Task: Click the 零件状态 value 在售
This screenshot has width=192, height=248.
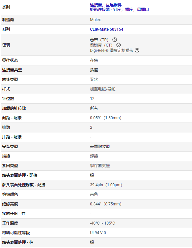Action: coord(94,60)
